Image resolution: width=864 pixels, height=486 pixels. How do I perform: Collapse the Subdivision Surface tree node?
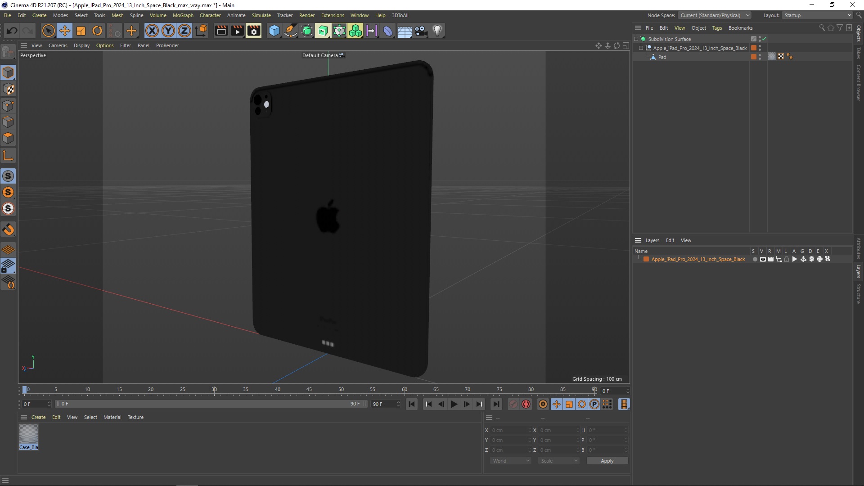point(636,39)
